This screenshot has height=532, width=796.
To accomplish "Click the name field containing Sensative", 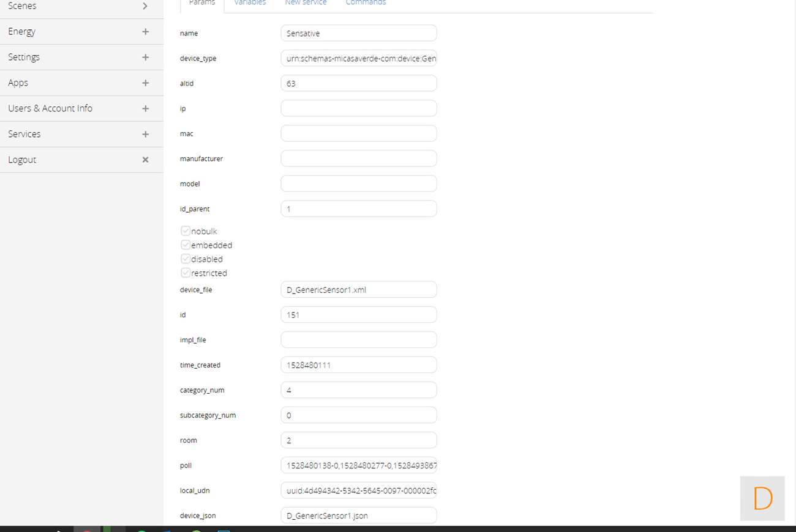I will [x=358, y=33].
